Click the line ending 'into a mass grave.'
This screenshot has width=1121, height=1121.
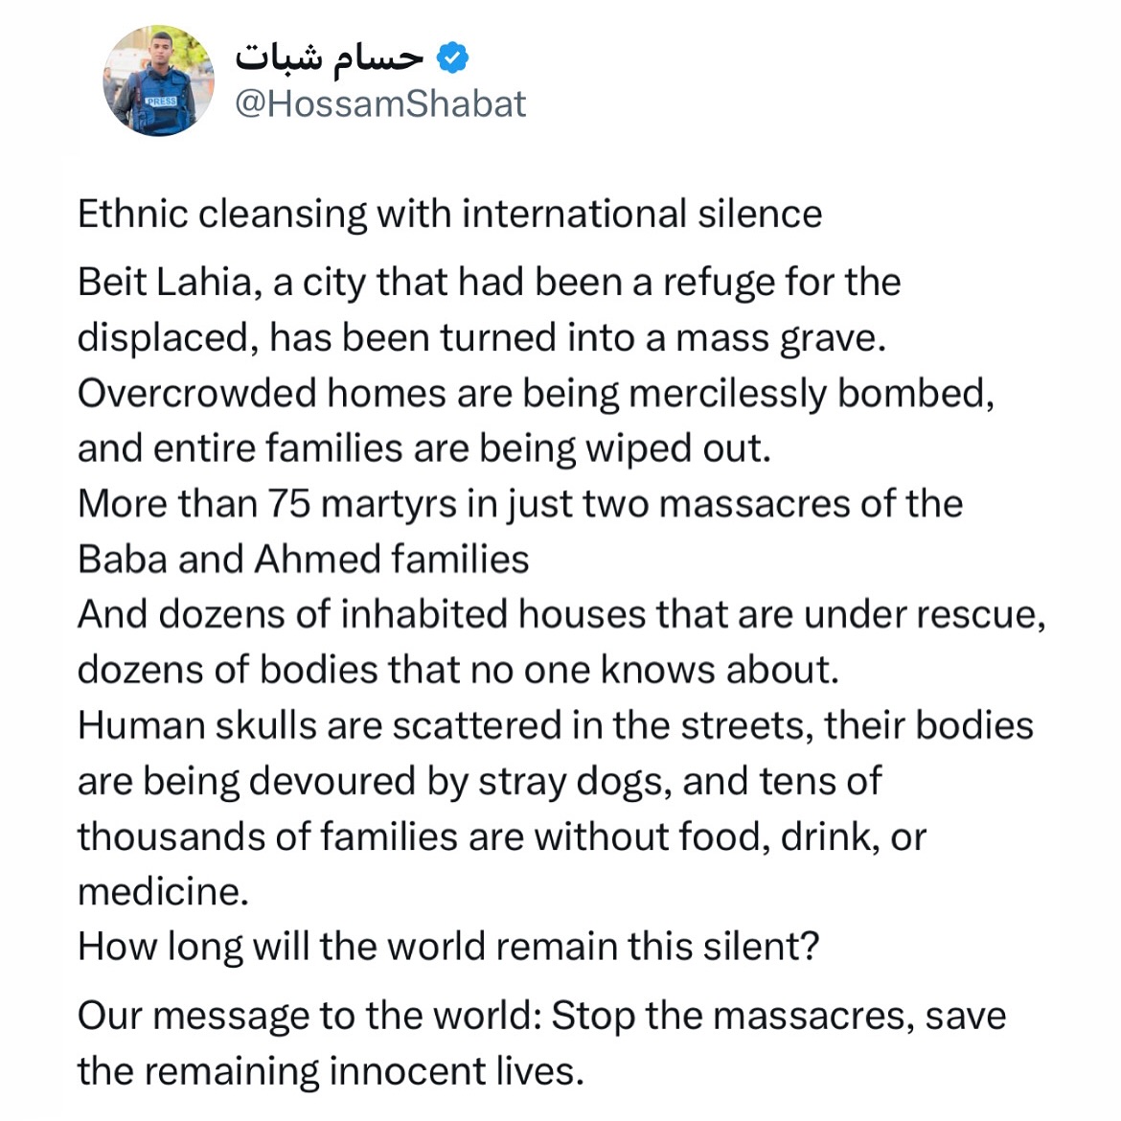point(481,338)
